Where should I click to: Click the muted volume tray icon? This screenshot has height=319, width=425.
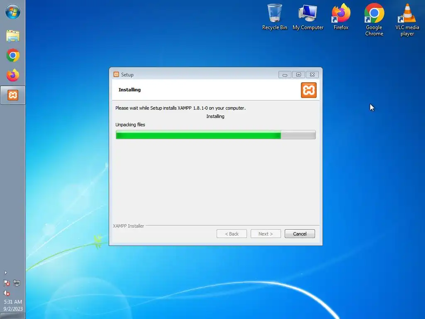click(7, 293)
